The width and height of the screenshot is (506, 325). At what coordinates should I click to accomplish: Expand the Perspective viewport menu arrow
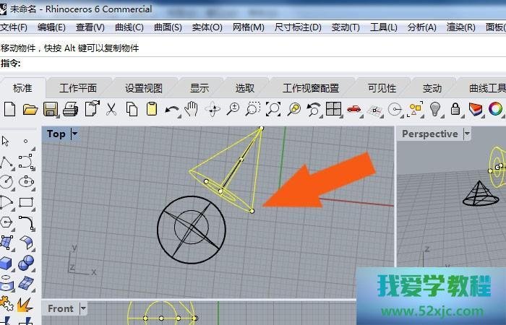point(467,134)
